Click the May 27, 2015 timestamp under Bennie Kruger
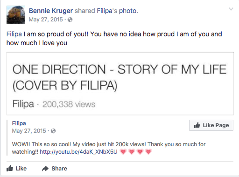 click(46, 20)
